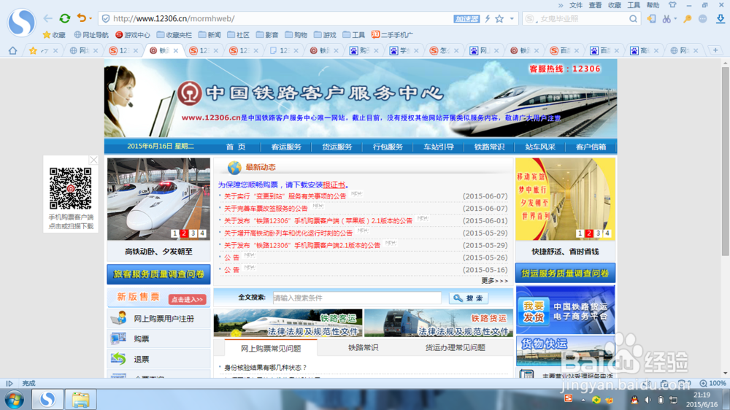Select the 客户信箱 nav item
The height and width of the screenshot is (410, 730).
591,147
